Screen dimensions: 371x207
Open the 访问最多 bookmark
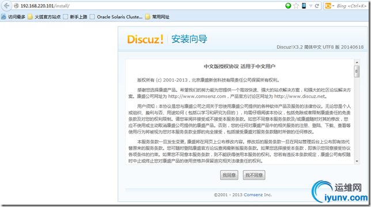pos(13,17)
